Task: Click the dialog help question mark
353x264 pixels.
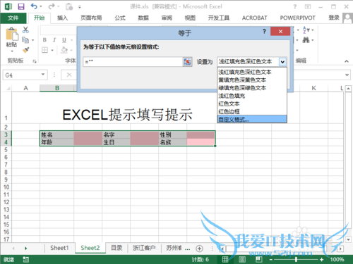Action: (x=264, y=31)
